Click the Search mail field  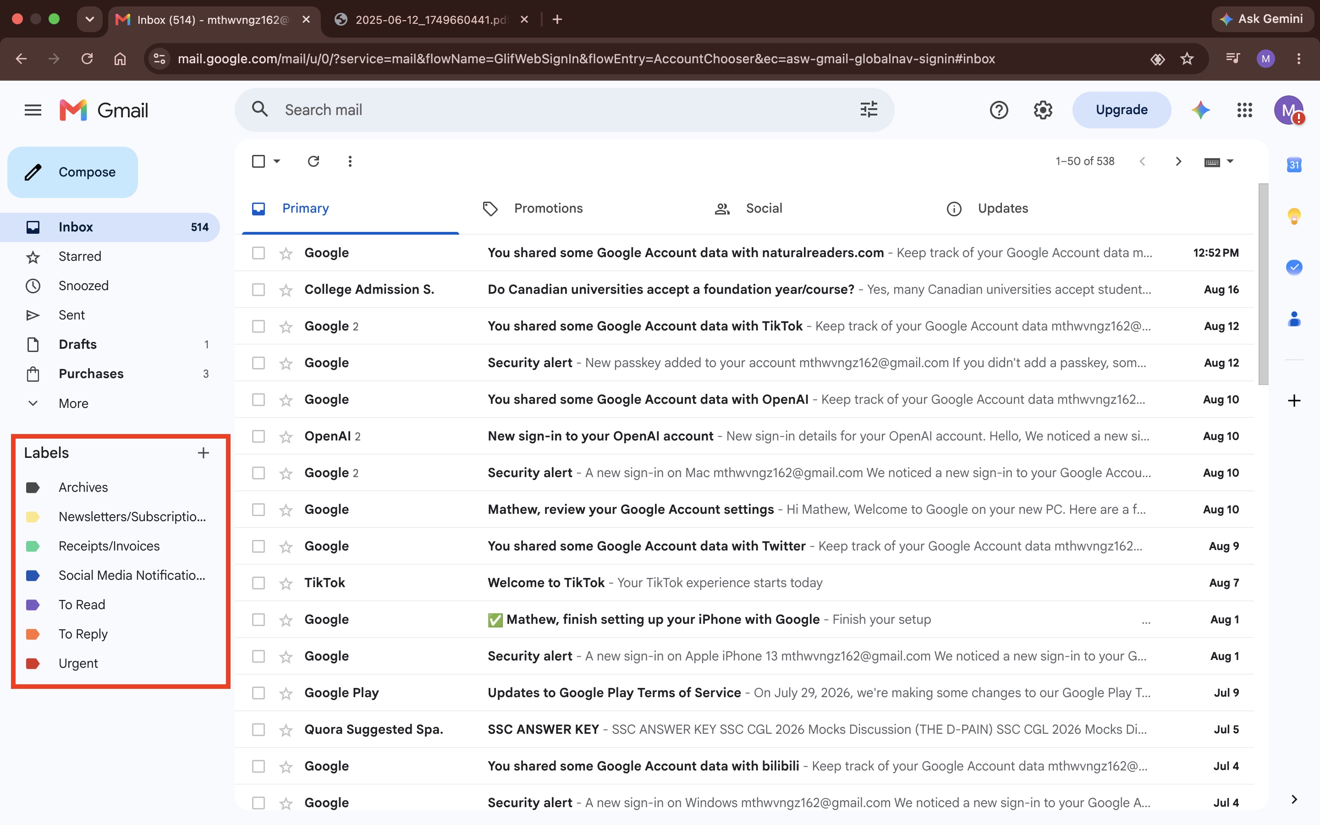(565, 110)
